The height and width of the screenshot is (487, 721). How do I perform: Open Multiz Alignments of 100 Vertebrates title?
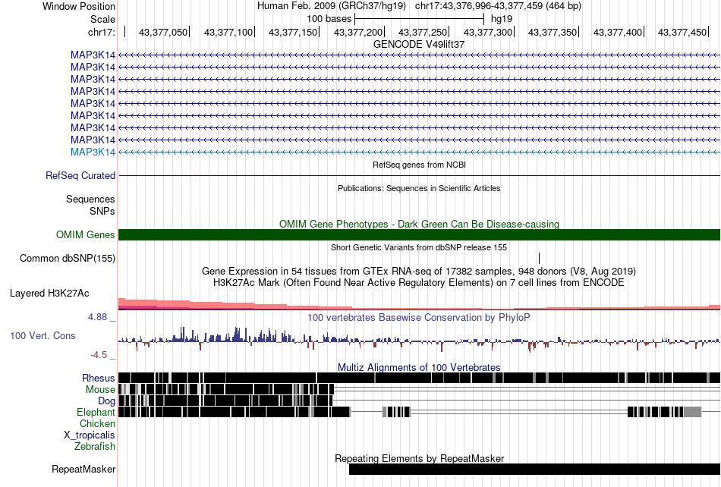(x=419, y=368)
